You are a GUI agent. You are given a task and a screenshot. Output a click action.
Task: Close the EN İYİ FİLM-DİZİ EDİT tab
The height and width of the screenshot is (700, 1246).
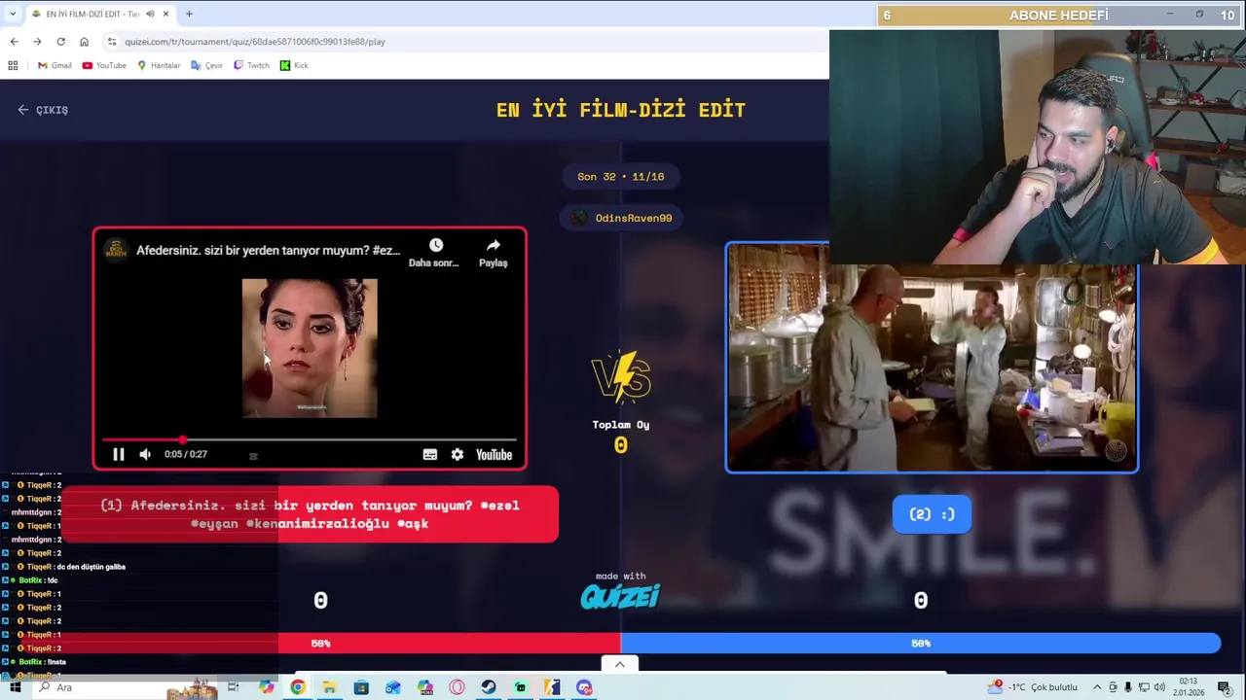165,14
